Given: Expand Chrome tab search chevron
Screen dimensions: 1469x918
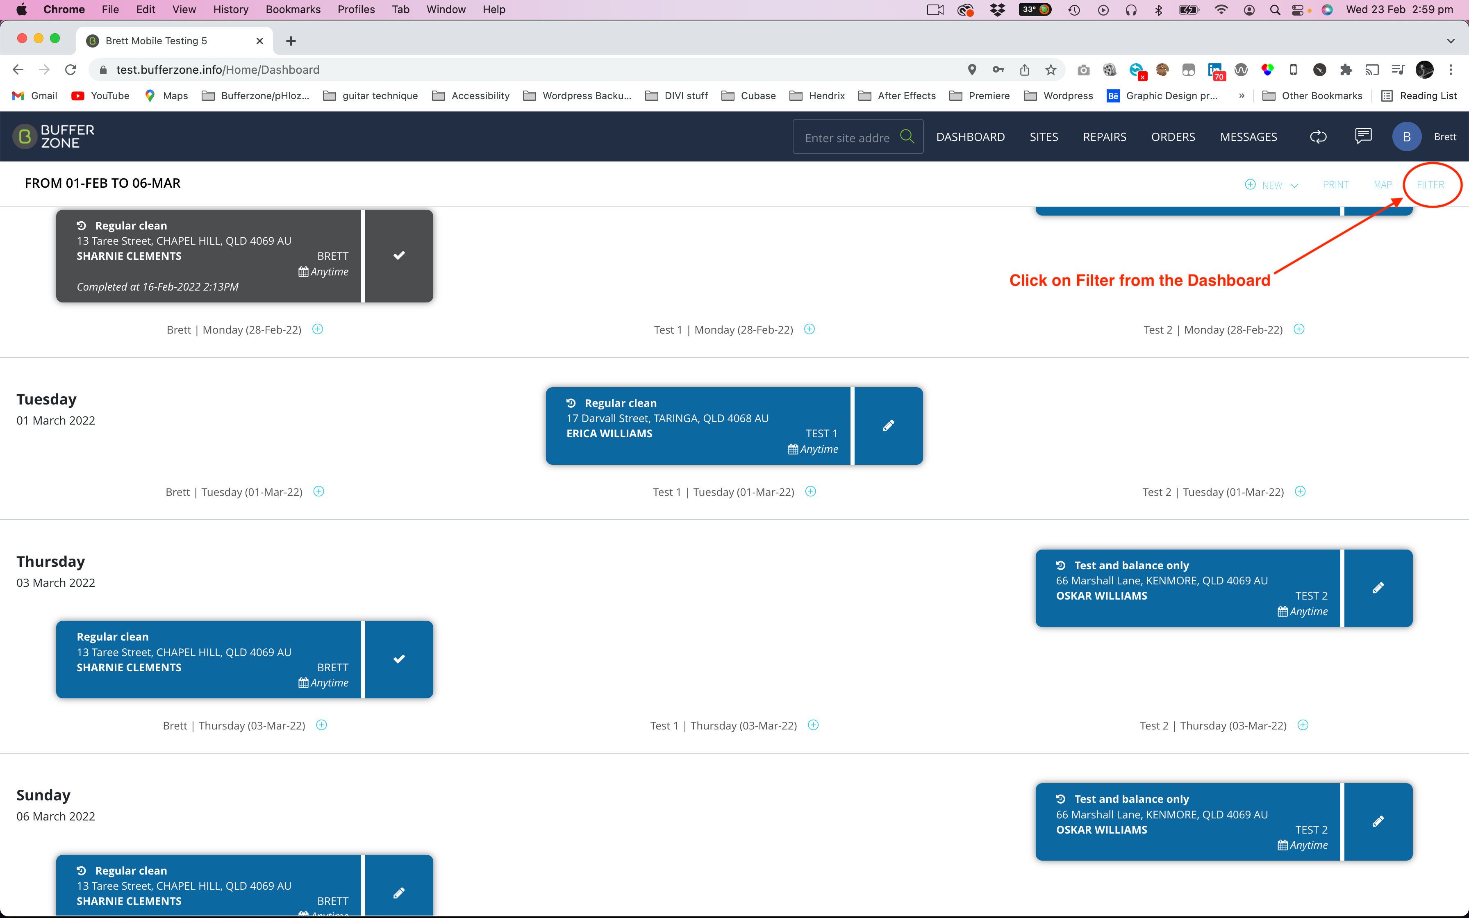Looking at the screenshot, I should 1450,41.
